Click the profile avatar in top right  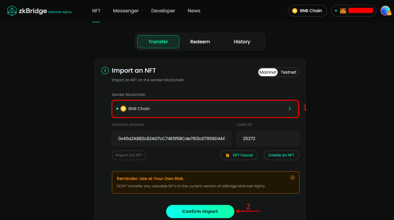386,11
